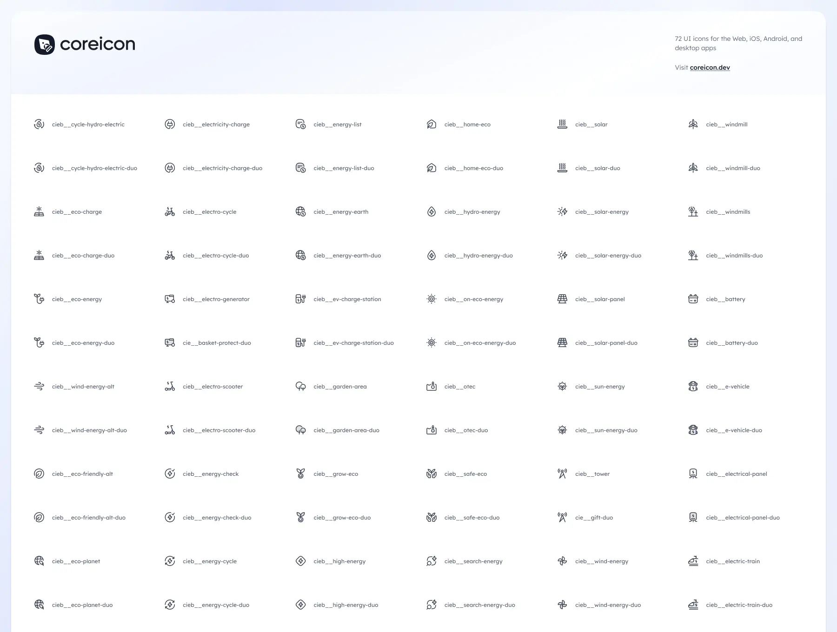Select the tower antenna icon
The height and width of the screenshot is (632, 837).
tap(562, 474)
